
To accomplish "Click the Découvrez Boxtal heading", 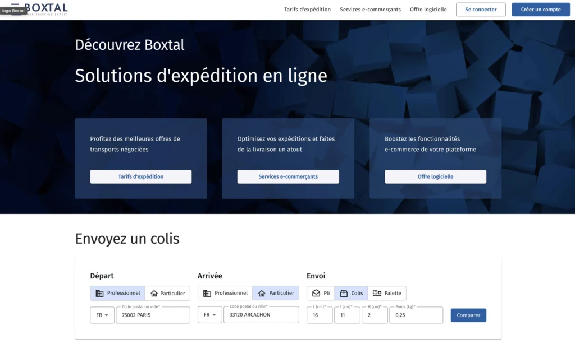I will pos(130,45).
